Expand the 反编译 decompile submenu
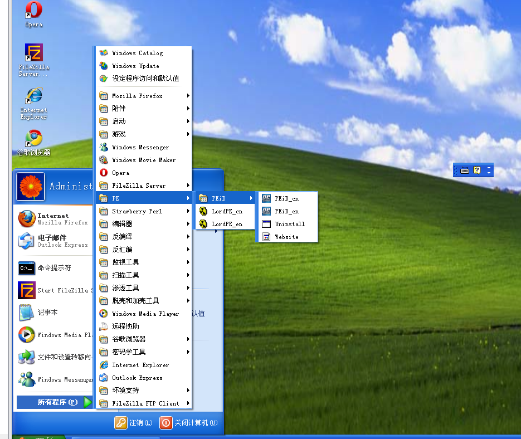521x439 pixels. pos(144,237)
